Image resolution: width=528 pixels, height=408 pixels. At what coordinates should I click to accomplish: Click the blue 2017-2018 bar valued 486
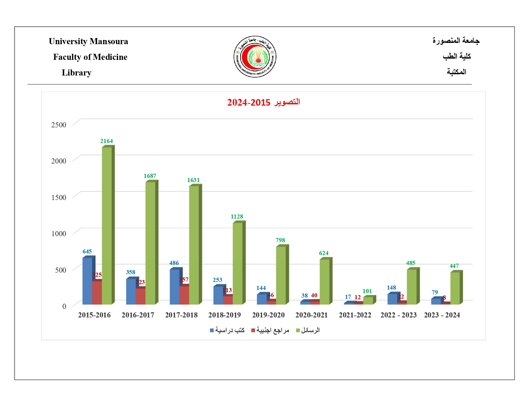(x=174, y=287)
